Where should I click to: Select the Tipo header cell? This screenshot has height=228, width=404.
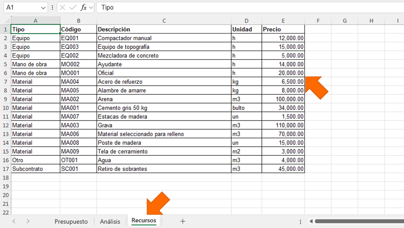click(x=35, y=29)
